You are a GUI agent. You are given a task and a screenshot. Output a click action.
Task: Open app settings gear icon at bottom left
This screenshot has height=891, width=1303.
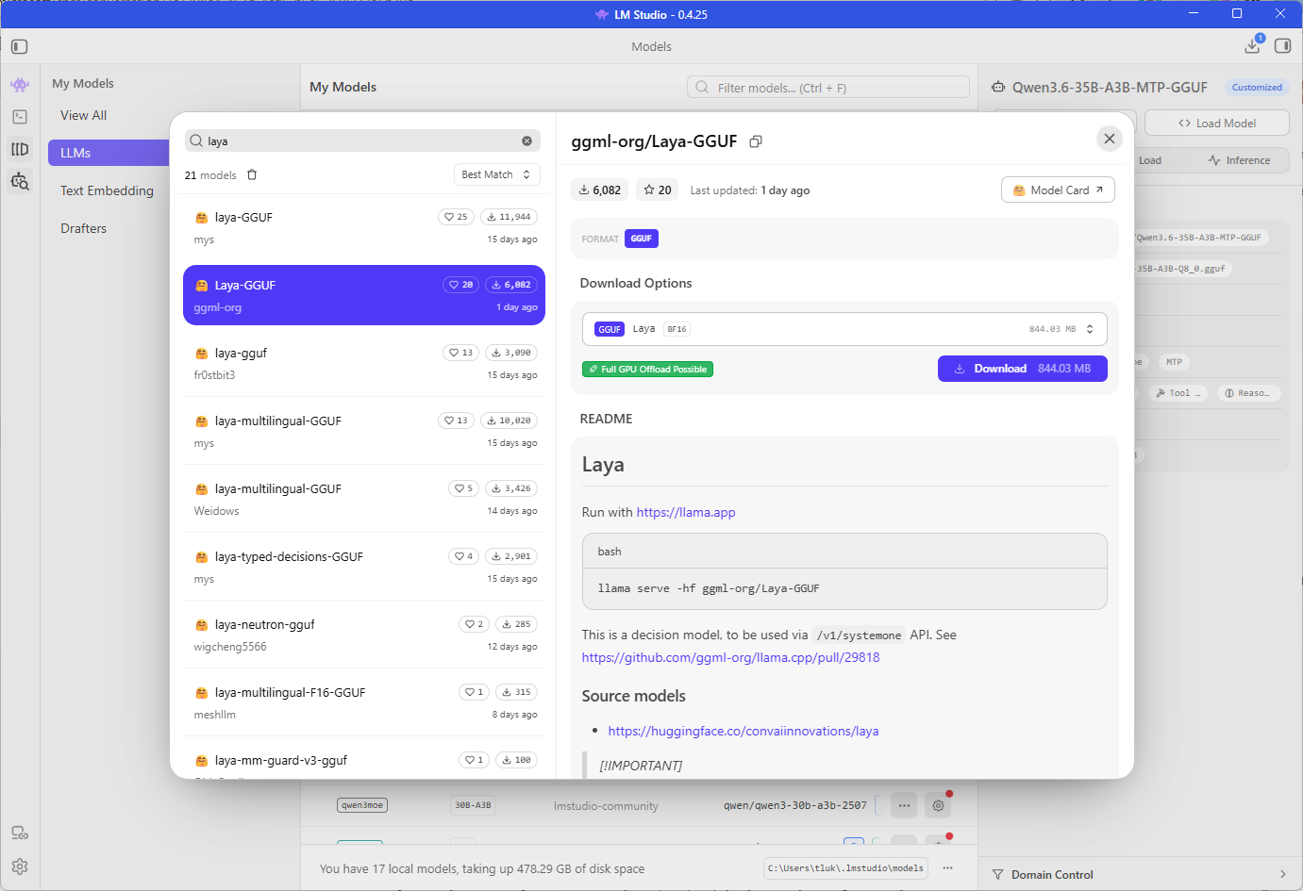(x=20, y=866)
